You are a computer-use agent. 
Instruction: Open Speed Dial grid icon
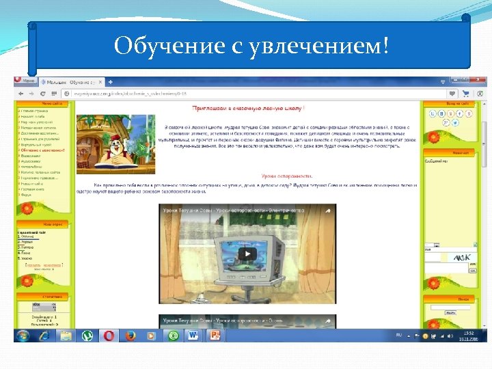coord(54,94)
